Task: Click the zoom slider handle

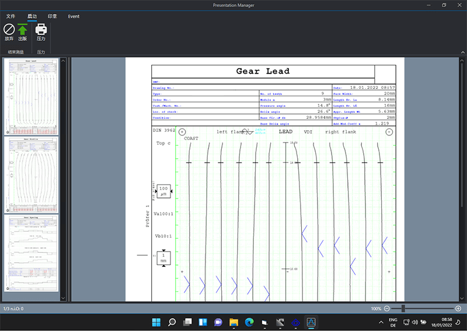Action: pos(403,308)
